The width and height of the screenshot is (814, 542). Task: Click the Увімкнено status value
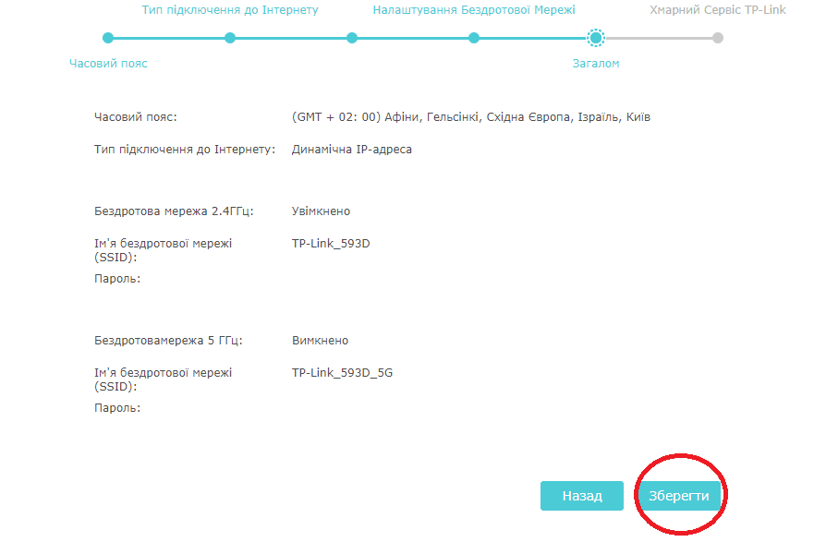click(x=321, y=211)
